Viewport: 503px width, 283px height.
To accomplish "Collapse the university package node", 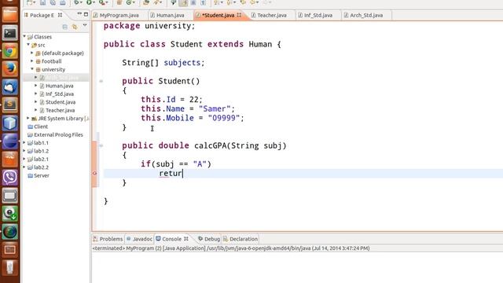I will [32, 69].
